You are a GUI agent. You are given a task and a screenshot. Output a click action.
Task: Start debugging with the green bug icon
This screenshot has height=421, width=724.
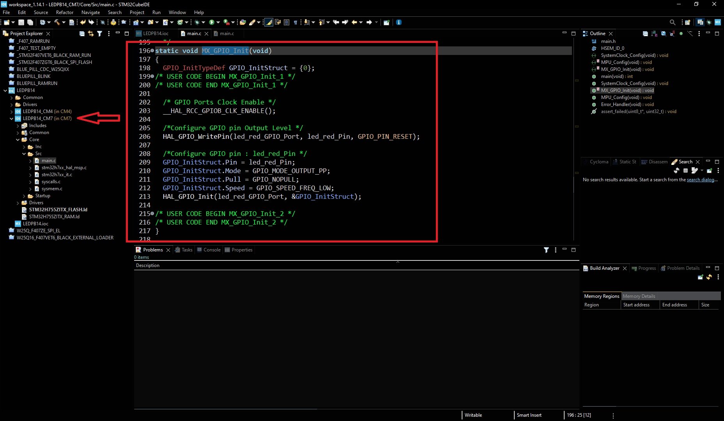point(197,22)
